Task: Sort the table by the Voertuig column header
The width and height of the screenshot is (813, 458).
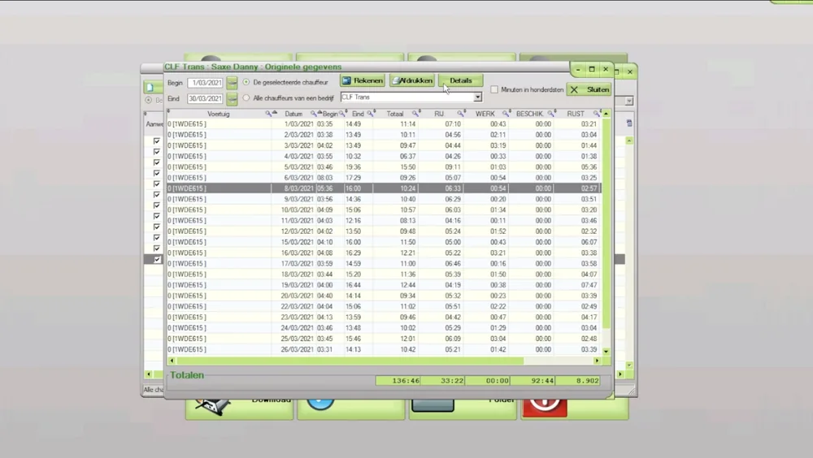Action: tap(218, 114)
